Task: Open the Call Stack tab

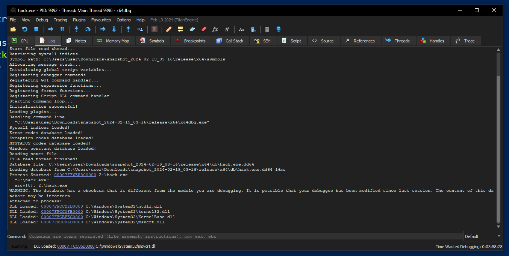Action: (x=230, y=41)
